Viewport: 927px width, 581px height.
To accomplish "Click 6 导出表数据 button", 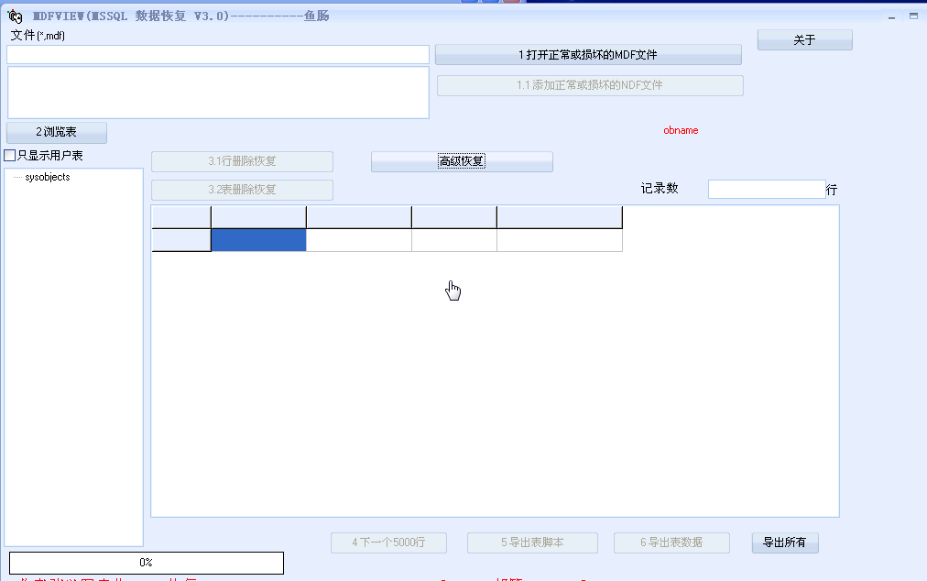I will tap(671, 543).
